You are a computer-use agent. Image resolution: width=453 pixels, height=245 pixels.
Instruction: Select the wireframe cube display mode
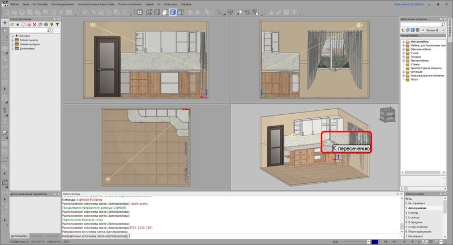[x=149, y=12]
